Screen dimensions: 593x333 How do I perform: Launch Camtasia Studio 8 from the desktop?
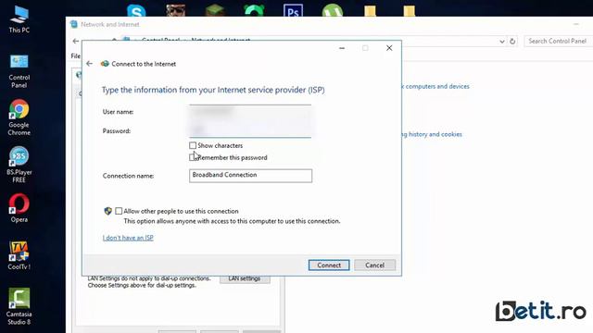(x=19, y=306)
